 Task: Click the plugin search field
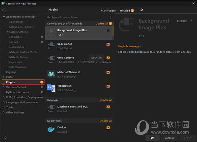click(x=78, y=17)
